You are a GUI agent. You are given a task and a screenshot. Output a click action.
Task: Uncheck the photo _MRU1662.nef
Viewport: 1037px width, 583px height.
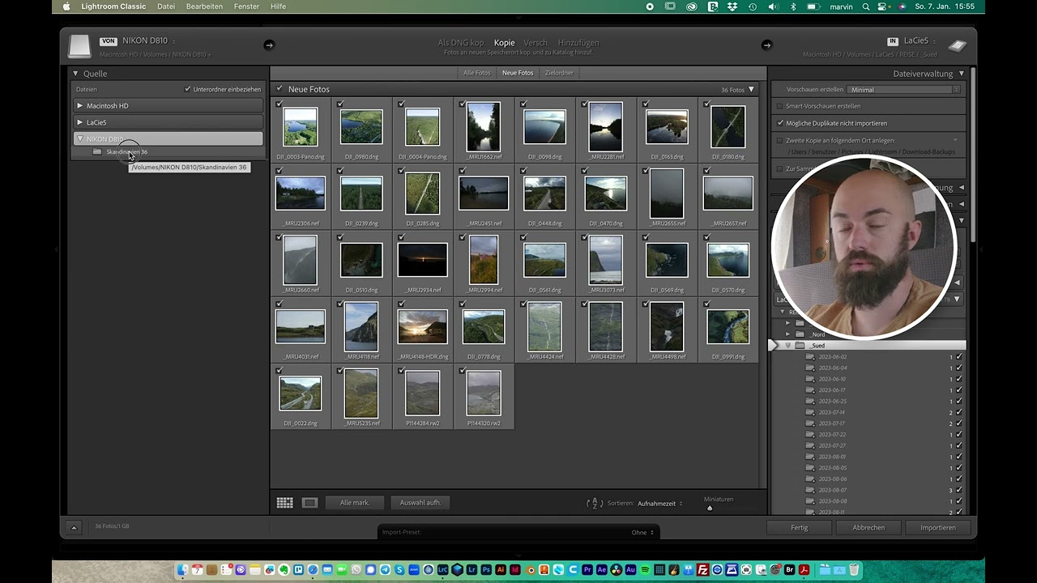pyautogui.click(x=463, y=104)
